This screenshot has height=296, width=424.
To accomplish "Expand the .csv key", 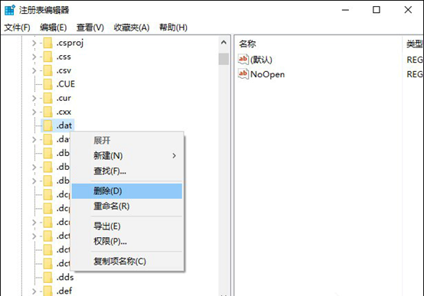I will pos(34,70).
